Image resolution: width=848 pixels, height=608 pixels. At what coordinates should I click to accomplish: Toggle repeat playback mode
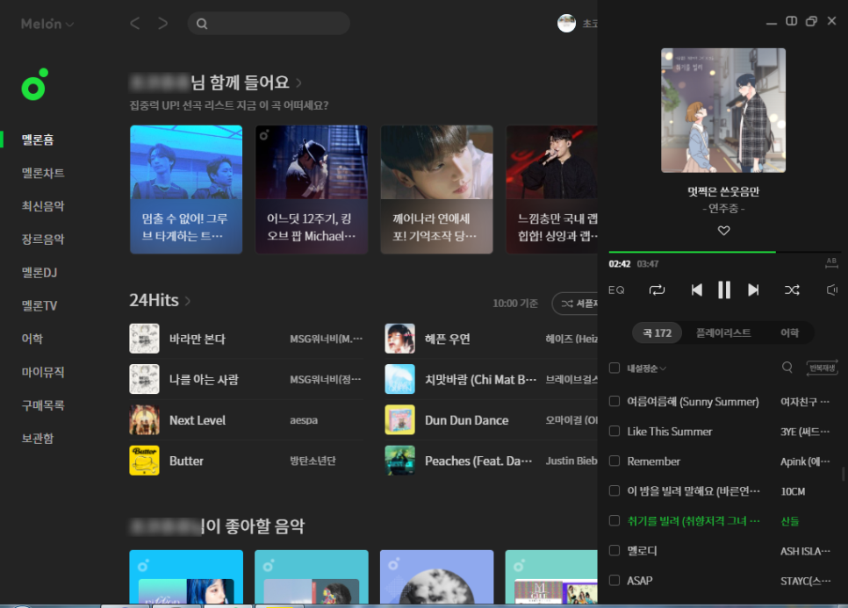coord(657,290)
